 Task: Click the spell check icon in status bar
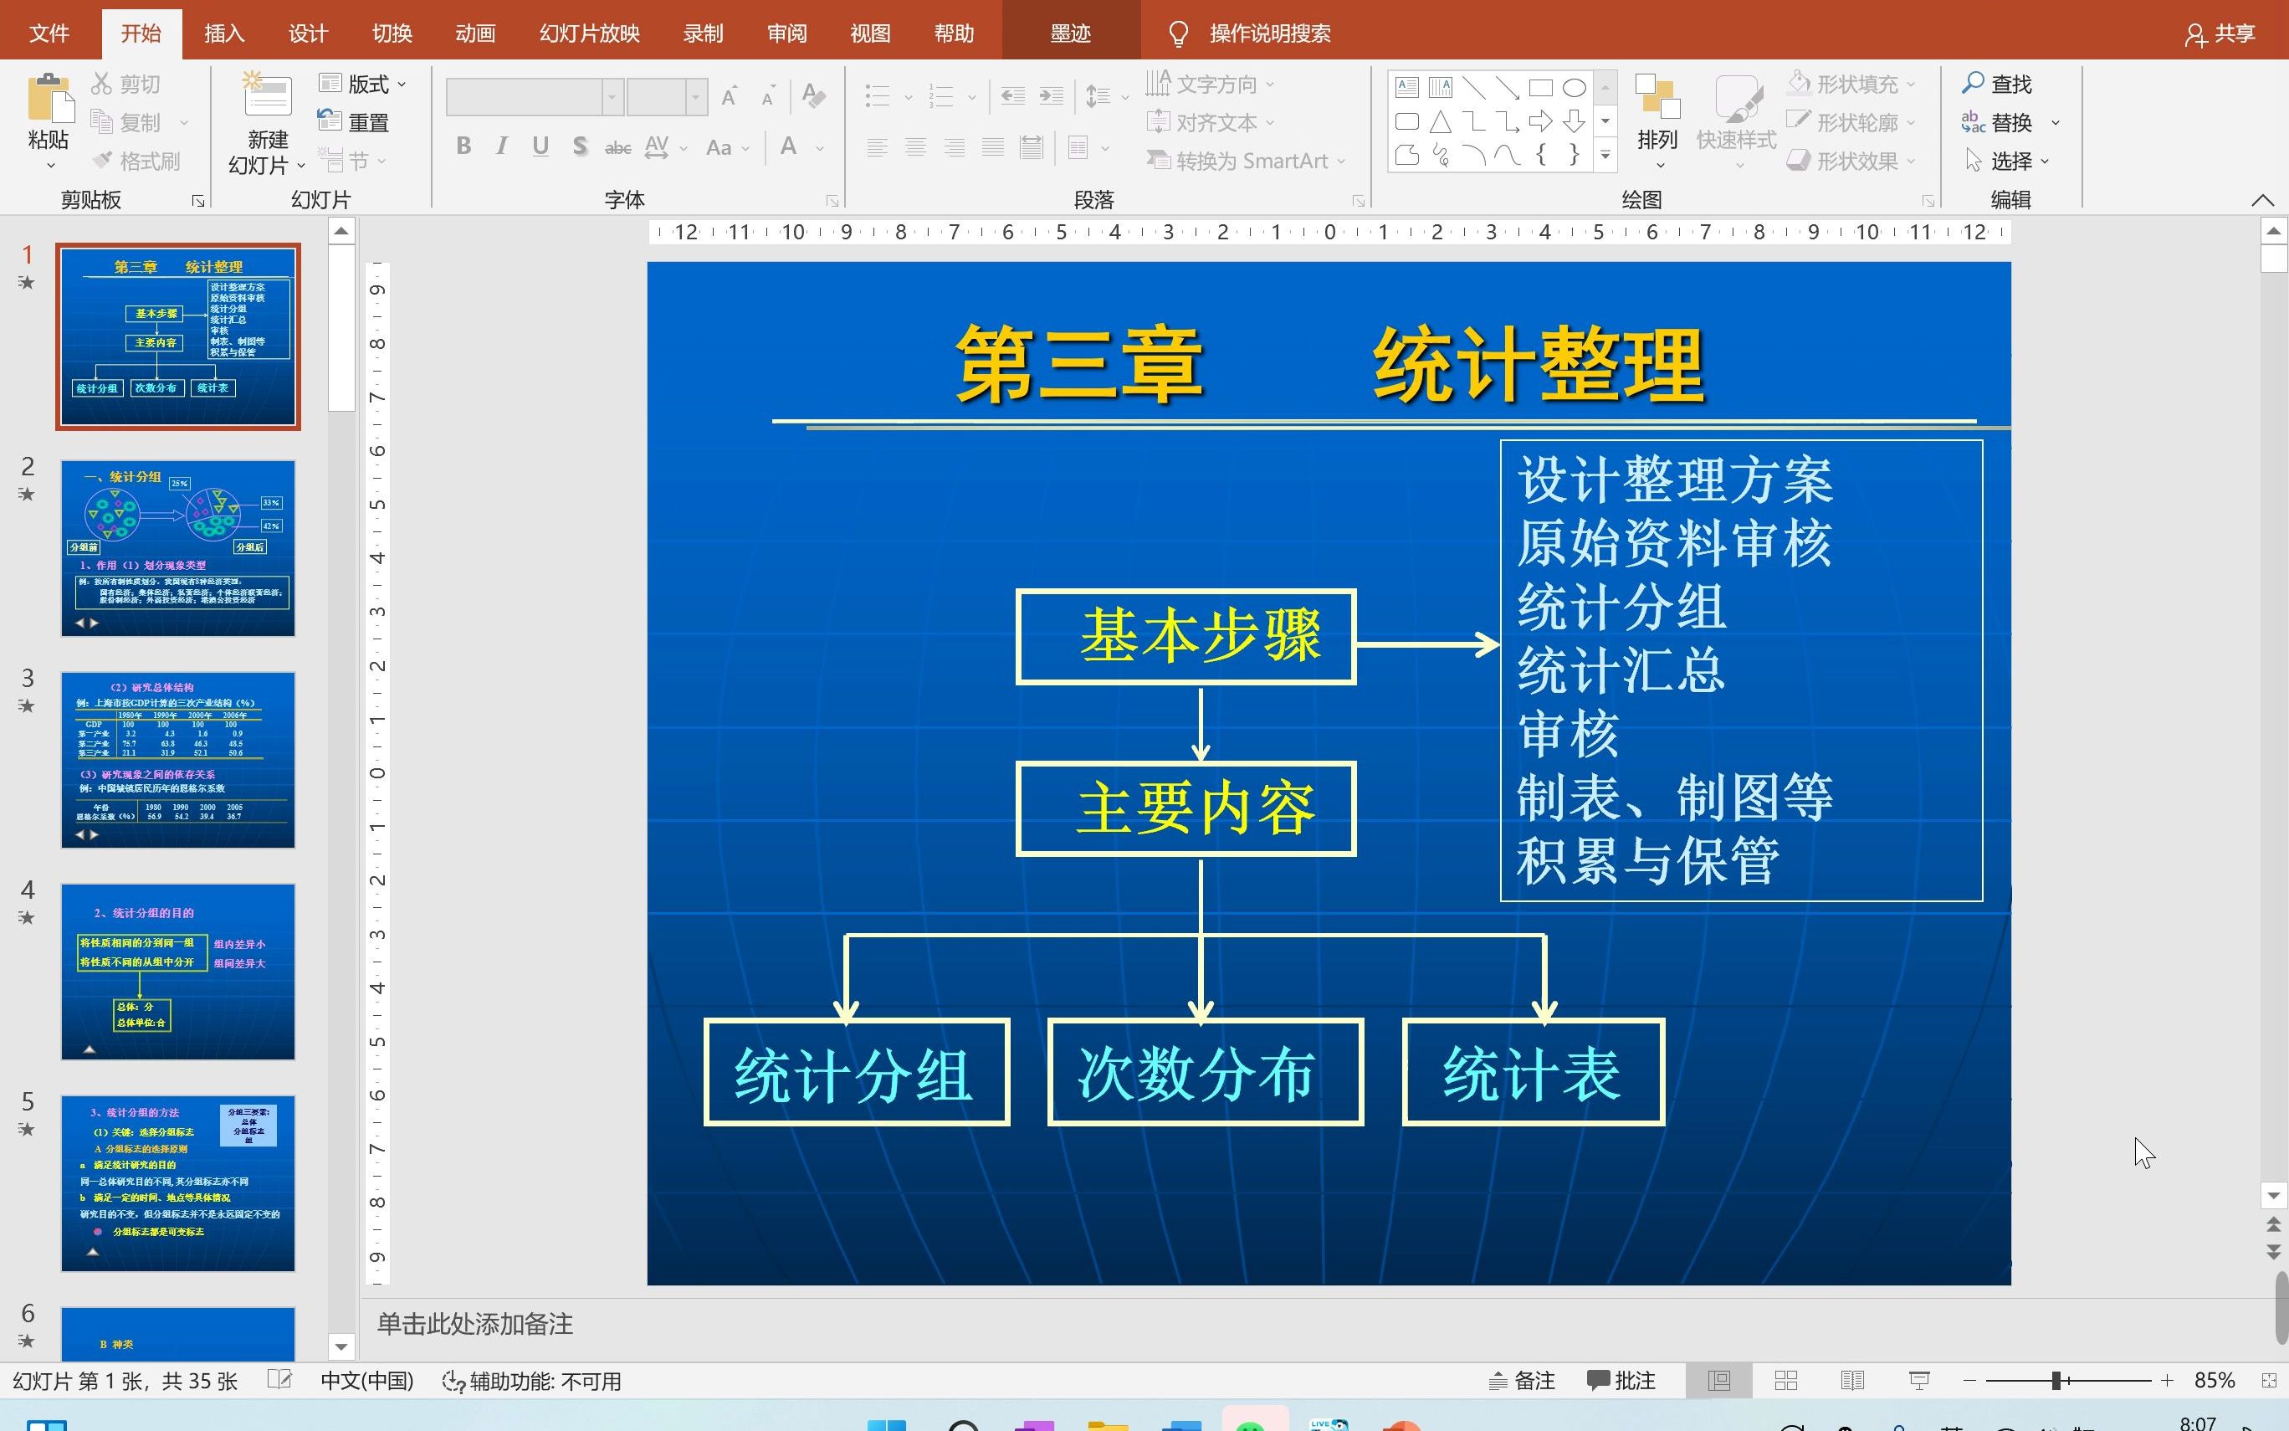(279, 1380)
